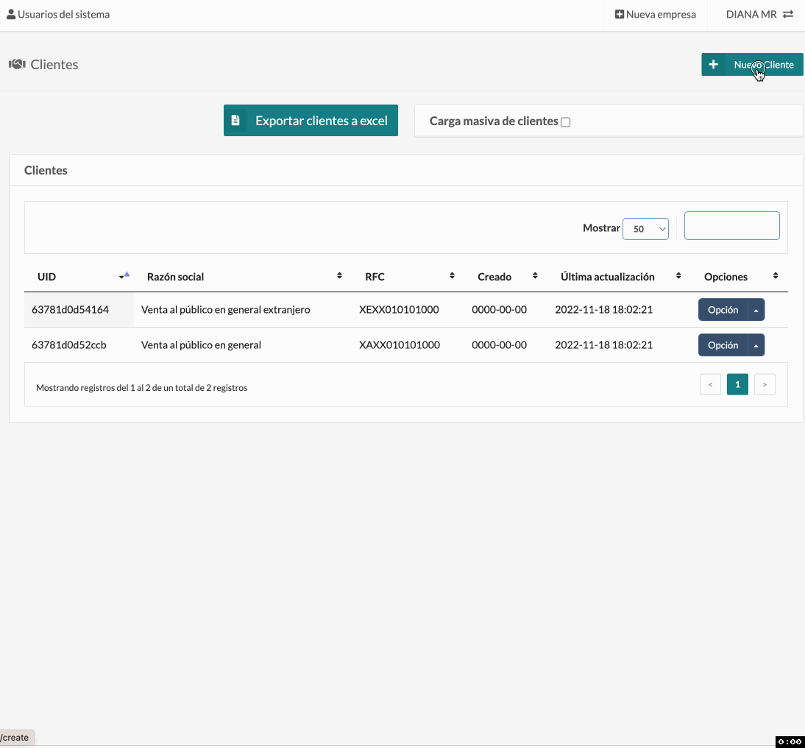This screenshot has width=805, height=748.
Task: Open the DIANA MR account menu
Action: [751, 14]
